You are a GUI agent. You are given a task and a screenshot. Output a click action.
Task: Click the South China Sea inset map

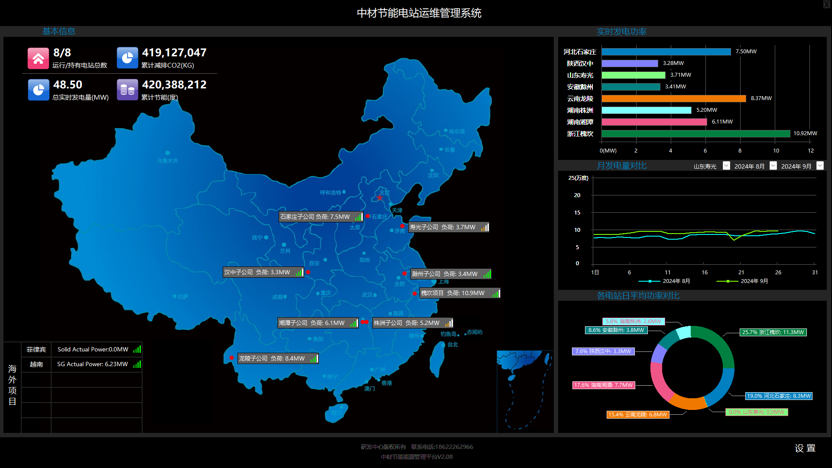coord(525,391)
